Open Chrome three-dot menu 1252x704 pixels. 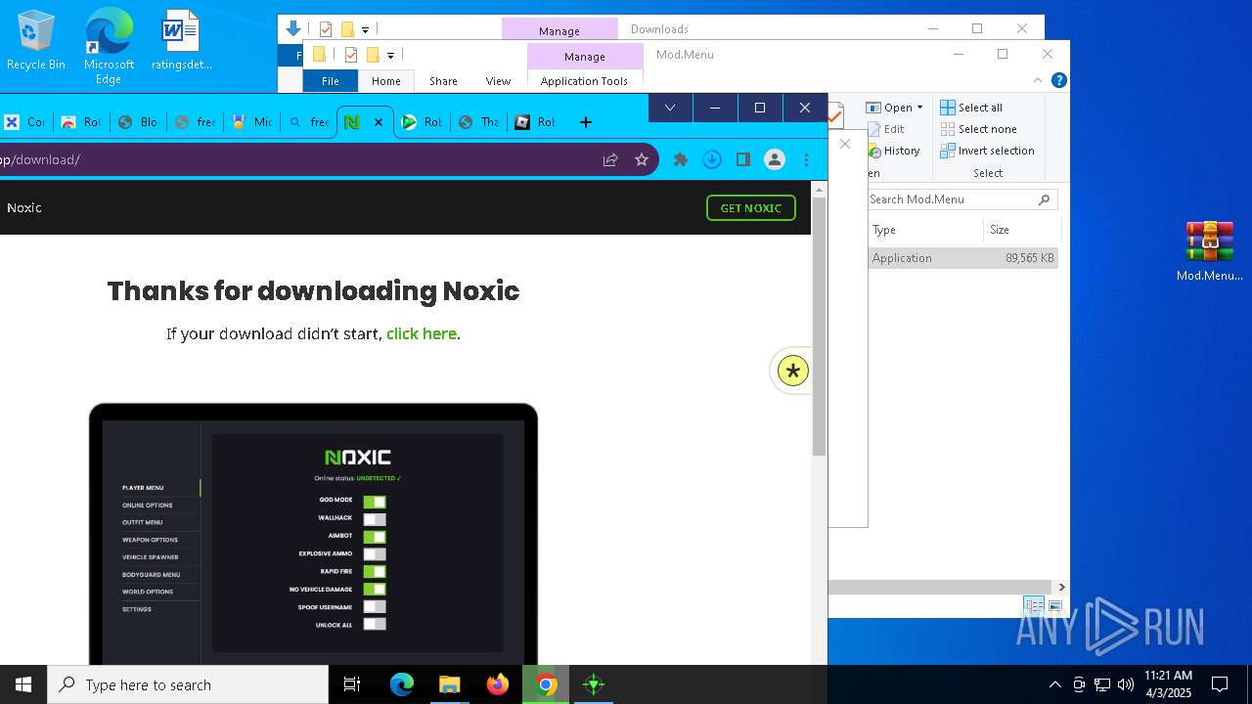click(806, 159)
